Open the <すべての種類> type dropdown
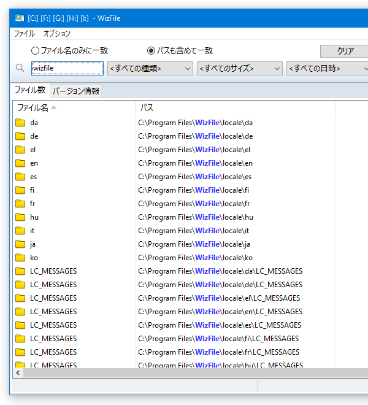 (x=150, y=69)
